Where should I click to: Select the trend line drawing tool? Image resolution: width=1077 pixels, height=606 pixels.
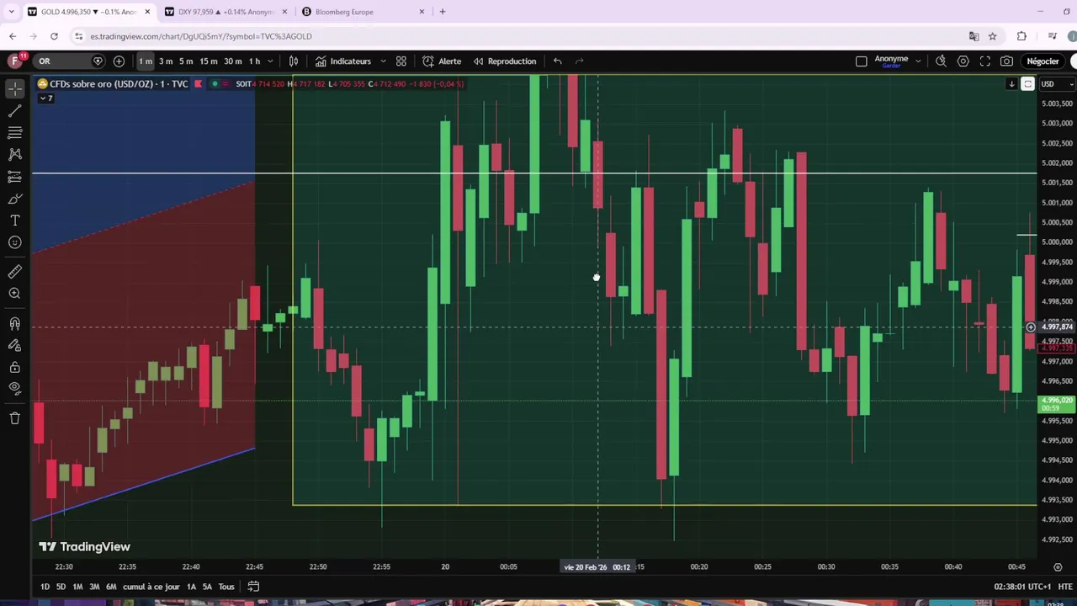point(14,110)
